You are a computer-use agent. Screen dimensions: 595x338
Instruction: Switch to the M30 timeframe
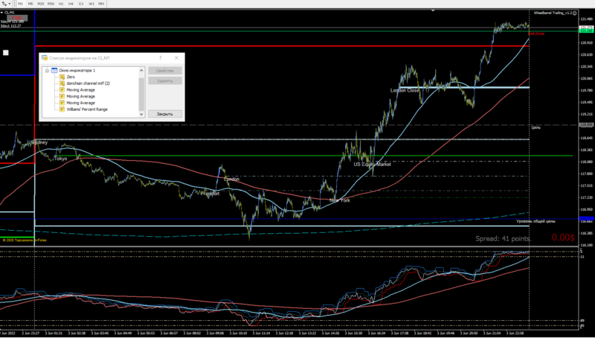pos(51,4)
